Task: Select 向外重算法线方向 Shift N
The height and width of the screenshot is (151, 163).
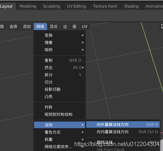Action: tap(123, 125)
